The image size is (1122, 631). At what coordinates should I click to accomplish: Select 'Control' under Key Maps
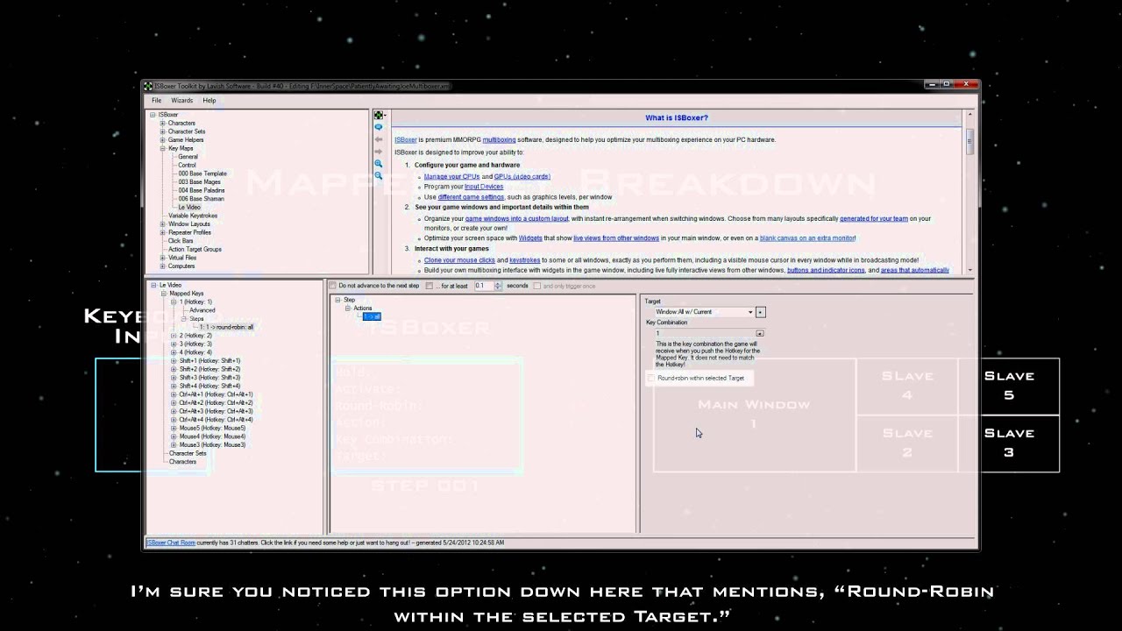click(187, 166)
